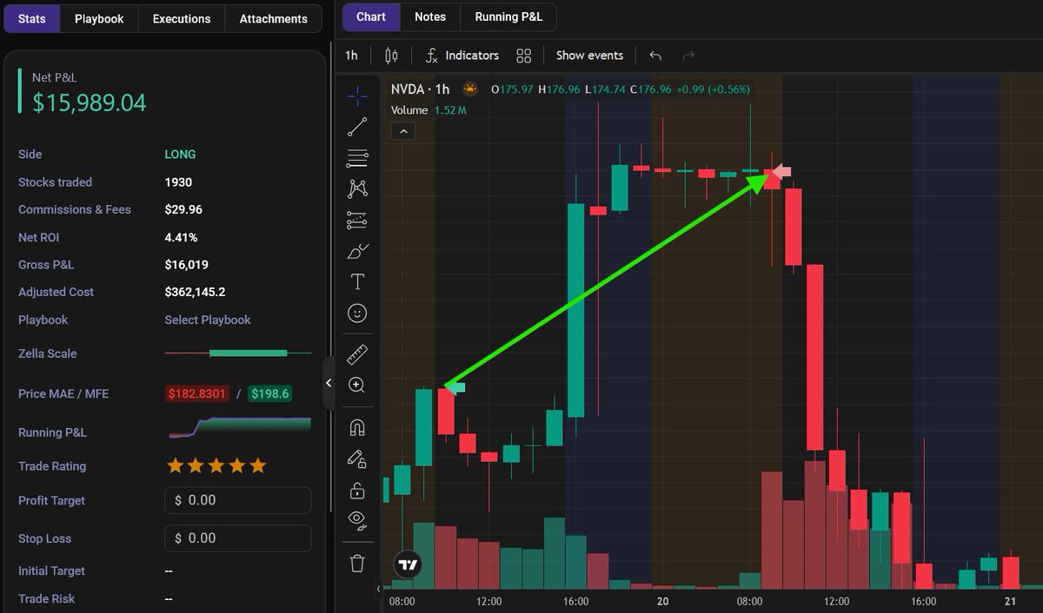Select the ruler measure tool
Image resolution: width=1043 pixels, height=613 pixels.
point(357,353)
